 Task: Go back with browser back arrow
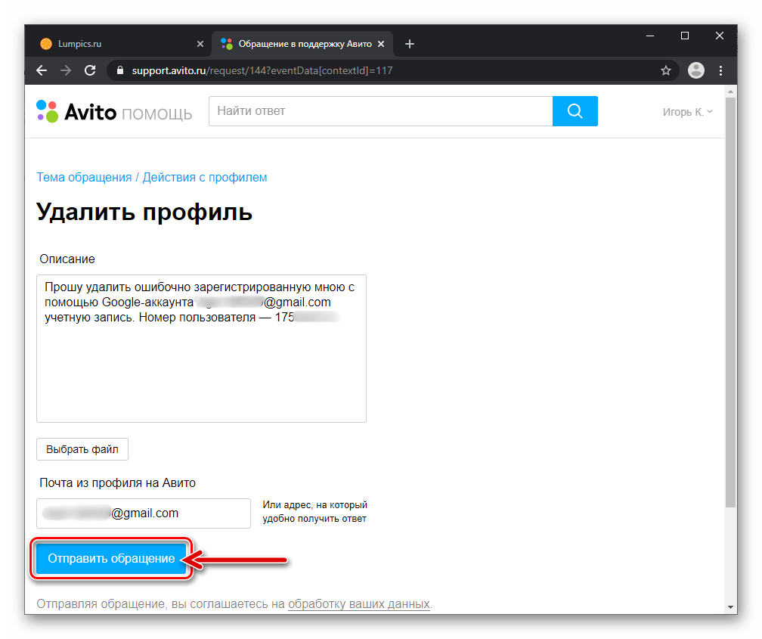(42, 70)
